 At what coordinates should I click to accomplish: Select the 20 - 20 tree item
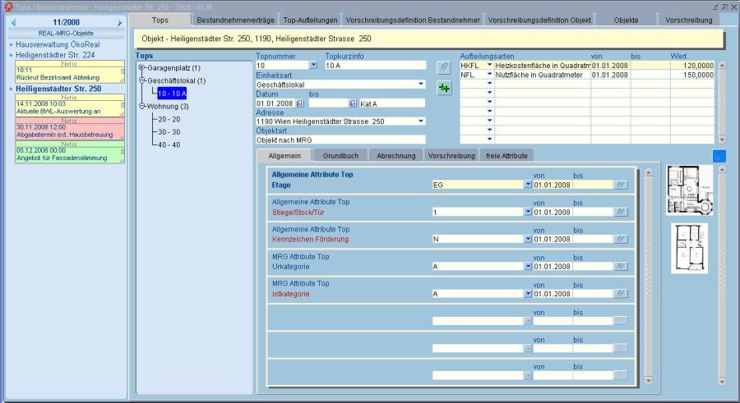[169, 119]
